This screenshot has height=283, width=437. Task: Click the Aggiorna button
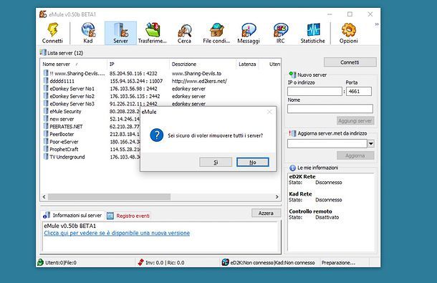coord(355,155)
